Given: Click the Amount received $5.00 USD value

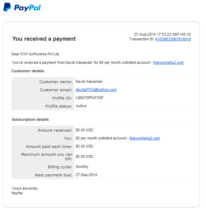Looking at the screenshot, I should pos(84,130).
